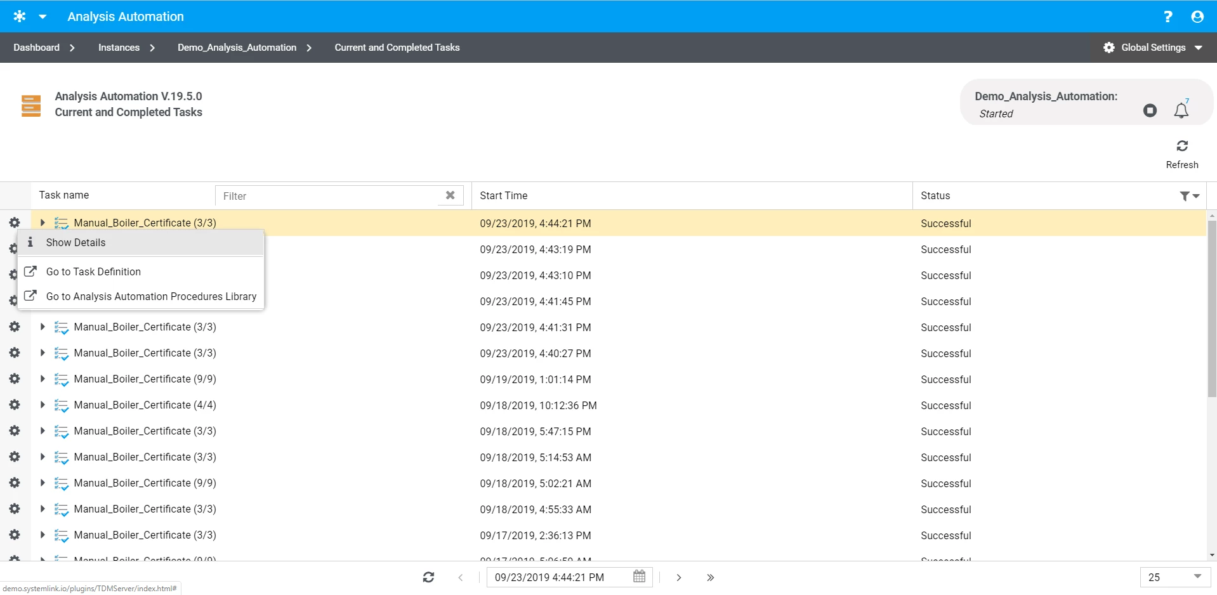
Task: Click Successful status of 4:43:19 PM row
Action: (x=945, y=249)
